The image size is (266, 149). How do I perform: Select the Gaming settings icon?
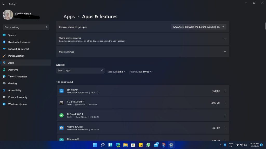4,83
